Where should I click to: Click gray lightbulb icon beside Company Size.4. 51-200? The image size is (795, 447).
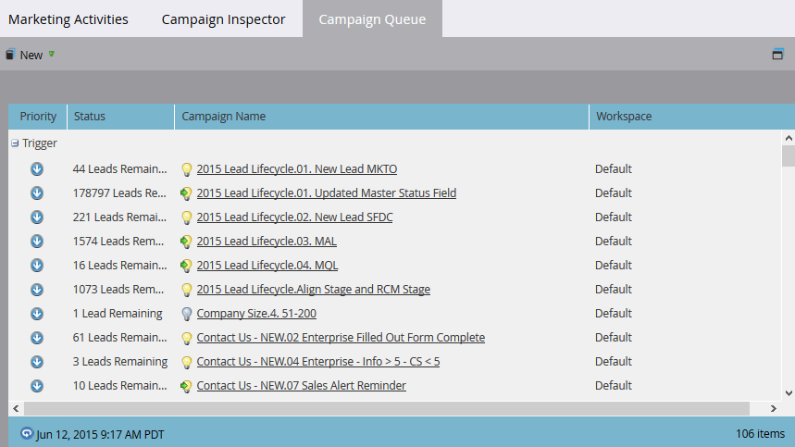187,314
